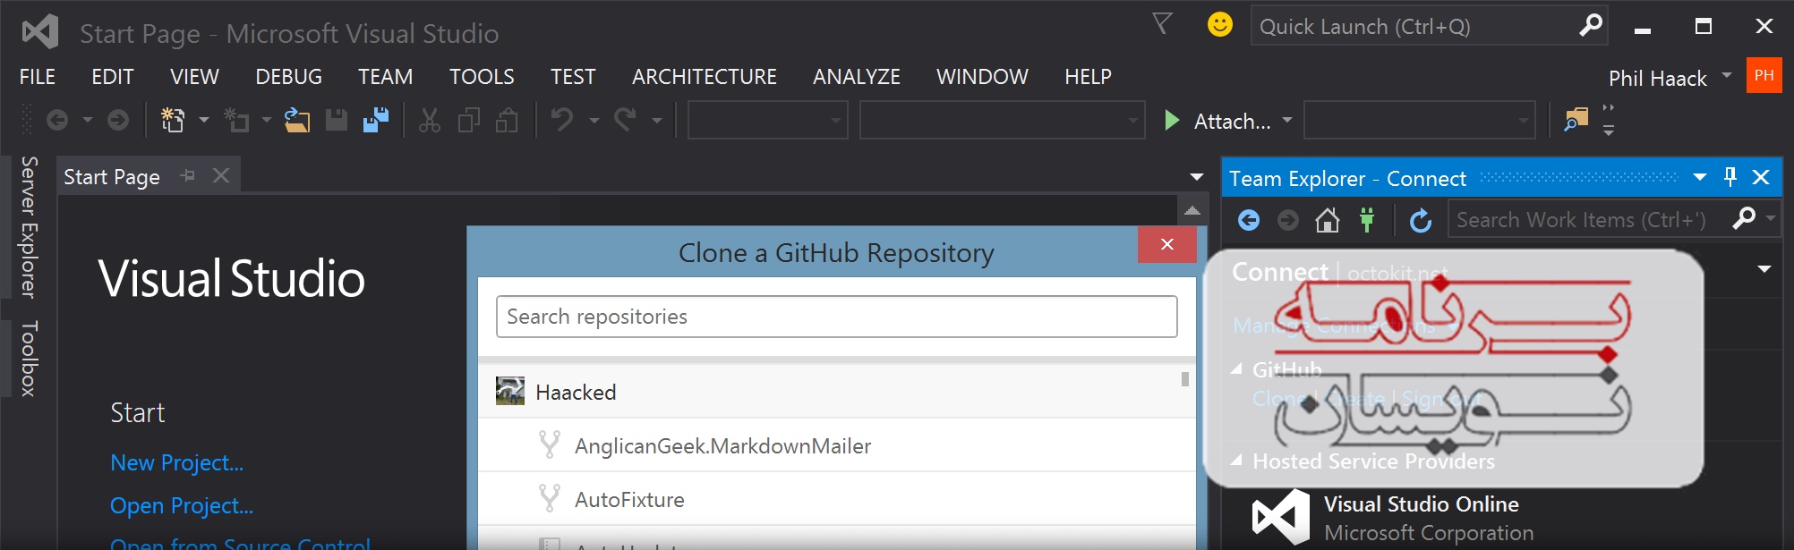This screenshot has width=1794, height=550.
Task: Open the ARCHITECTURE menu
Action: coord(705,77)
